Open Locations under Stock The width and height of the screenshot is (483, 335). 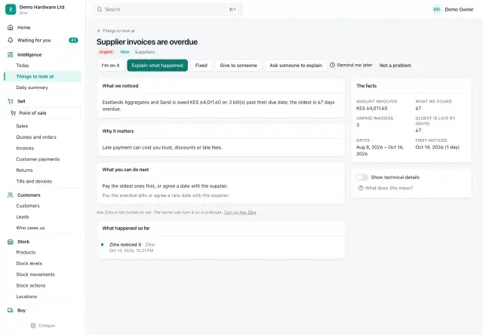(x=26, y=297)
